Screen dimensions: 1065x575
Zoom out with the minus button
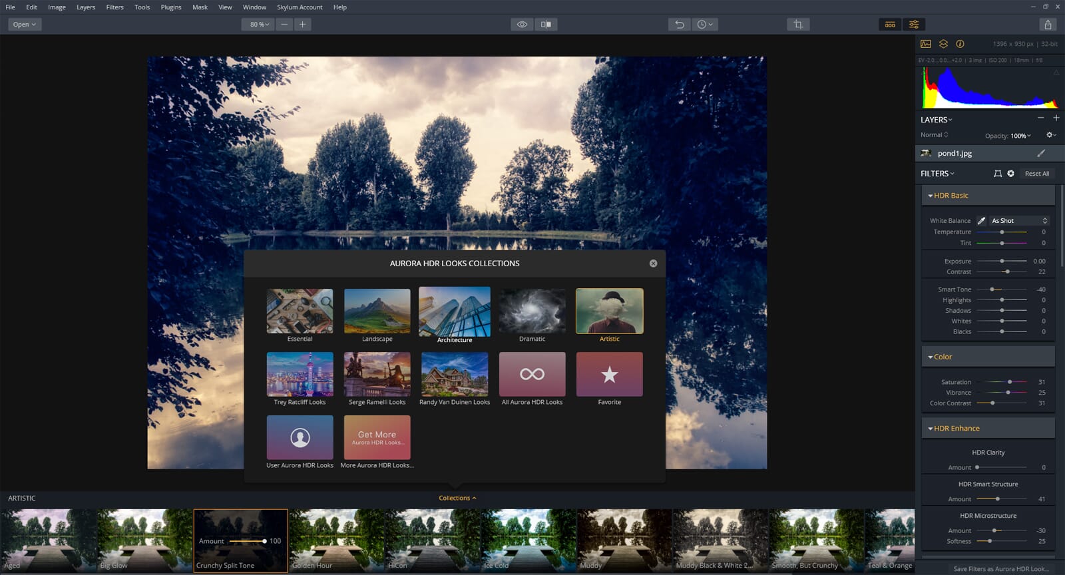(x=284, y=25)
